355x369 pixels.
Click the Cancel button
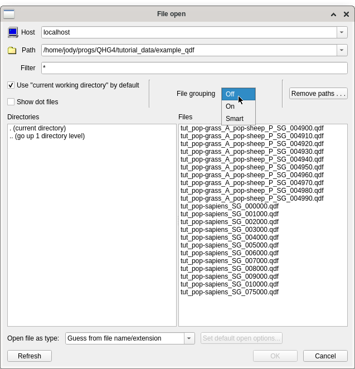coord(325,356)
